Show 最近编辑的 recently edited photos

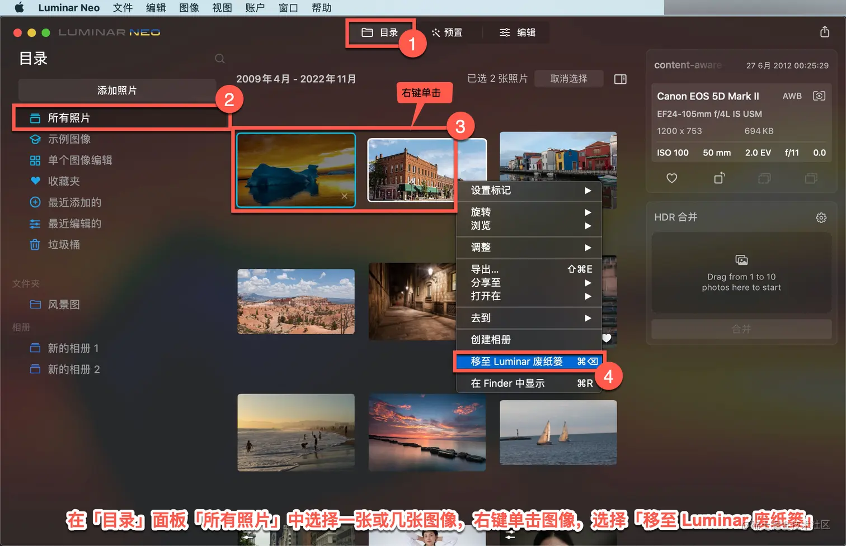[74, 224]
